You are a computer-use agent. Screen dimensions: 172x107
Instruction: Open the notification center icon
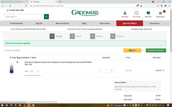tap(168, 105)
